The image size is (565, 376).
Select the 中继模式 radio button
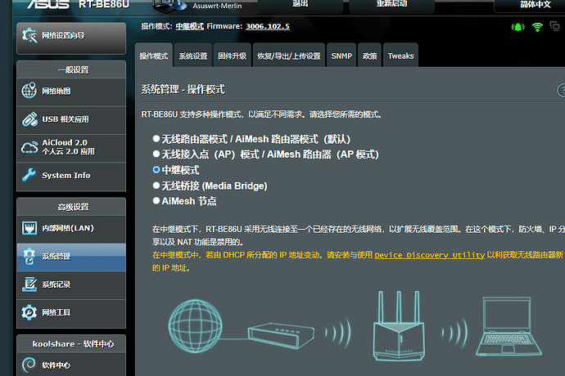pos(156,169)
